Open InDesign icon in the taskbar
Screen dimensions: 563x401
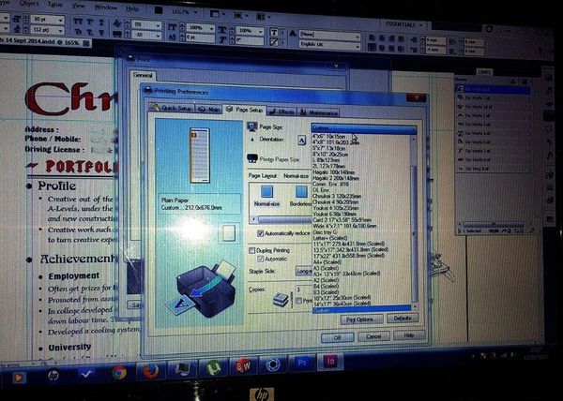330,362
